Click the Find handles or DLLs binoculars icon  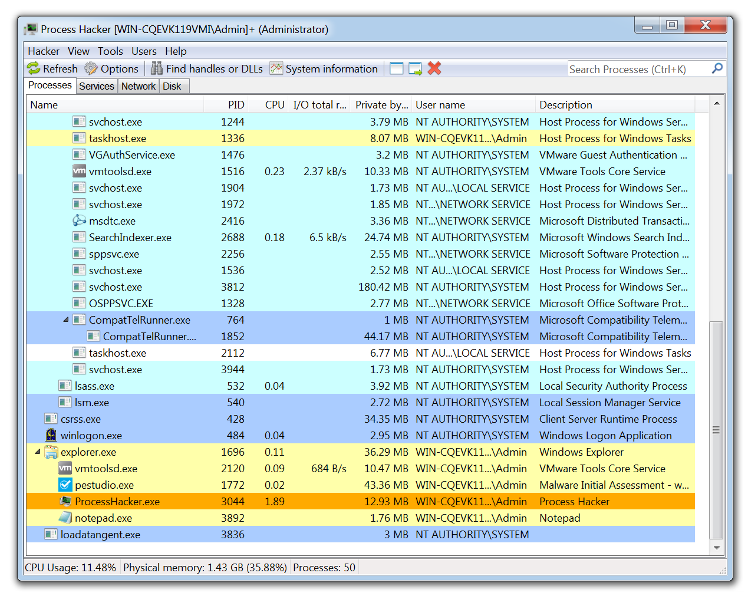point(157,68)
